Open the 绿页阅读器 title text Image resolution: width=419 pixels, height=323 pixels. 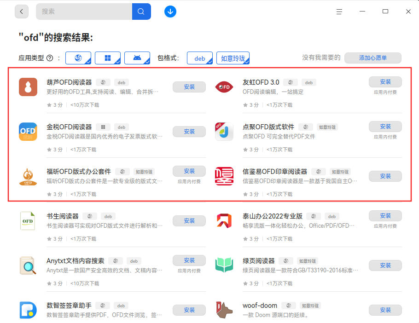(259, 261)
